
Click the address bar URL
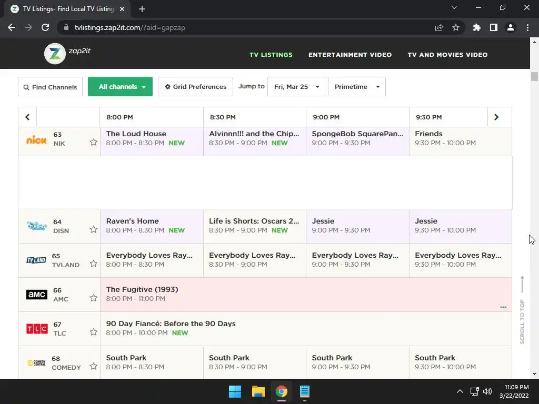coord(130,27)
